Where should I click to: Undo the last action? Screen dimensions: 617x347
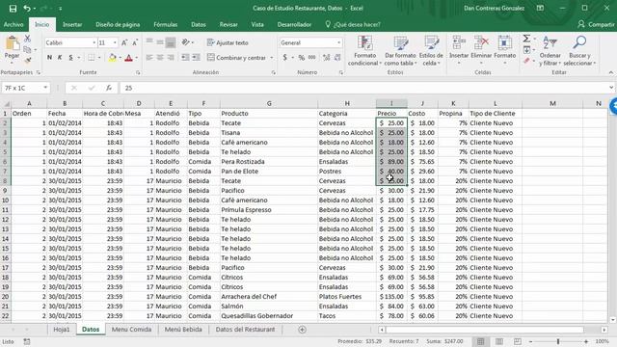[27, 9]
